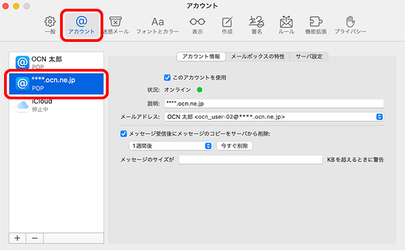This screenshot has height=250, width=405.
Task: Minimize window with yellow button
Action: tap(16, 5)
